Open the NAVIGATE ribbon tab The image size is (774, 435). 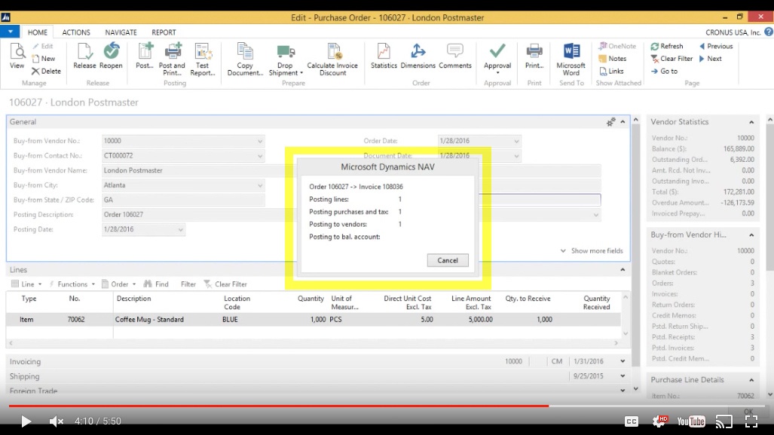click(x=121, y=32)
